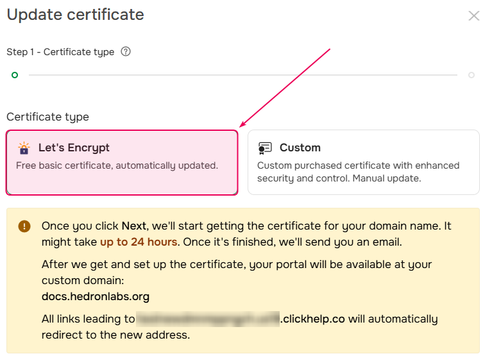Click the "up to 24 hours" text
492x363 pixels.
pos(139,242)
